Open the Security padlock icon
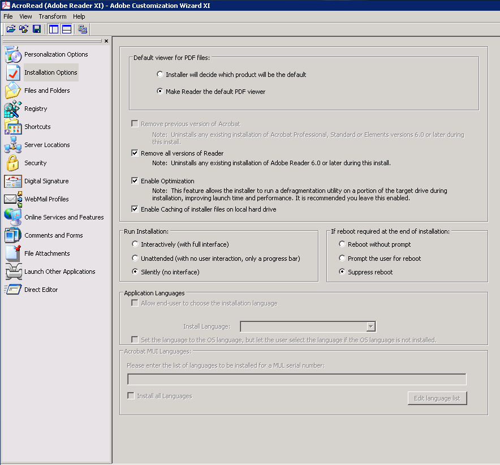The width and height of the screenshot is (500, 465). click(12, 163)
